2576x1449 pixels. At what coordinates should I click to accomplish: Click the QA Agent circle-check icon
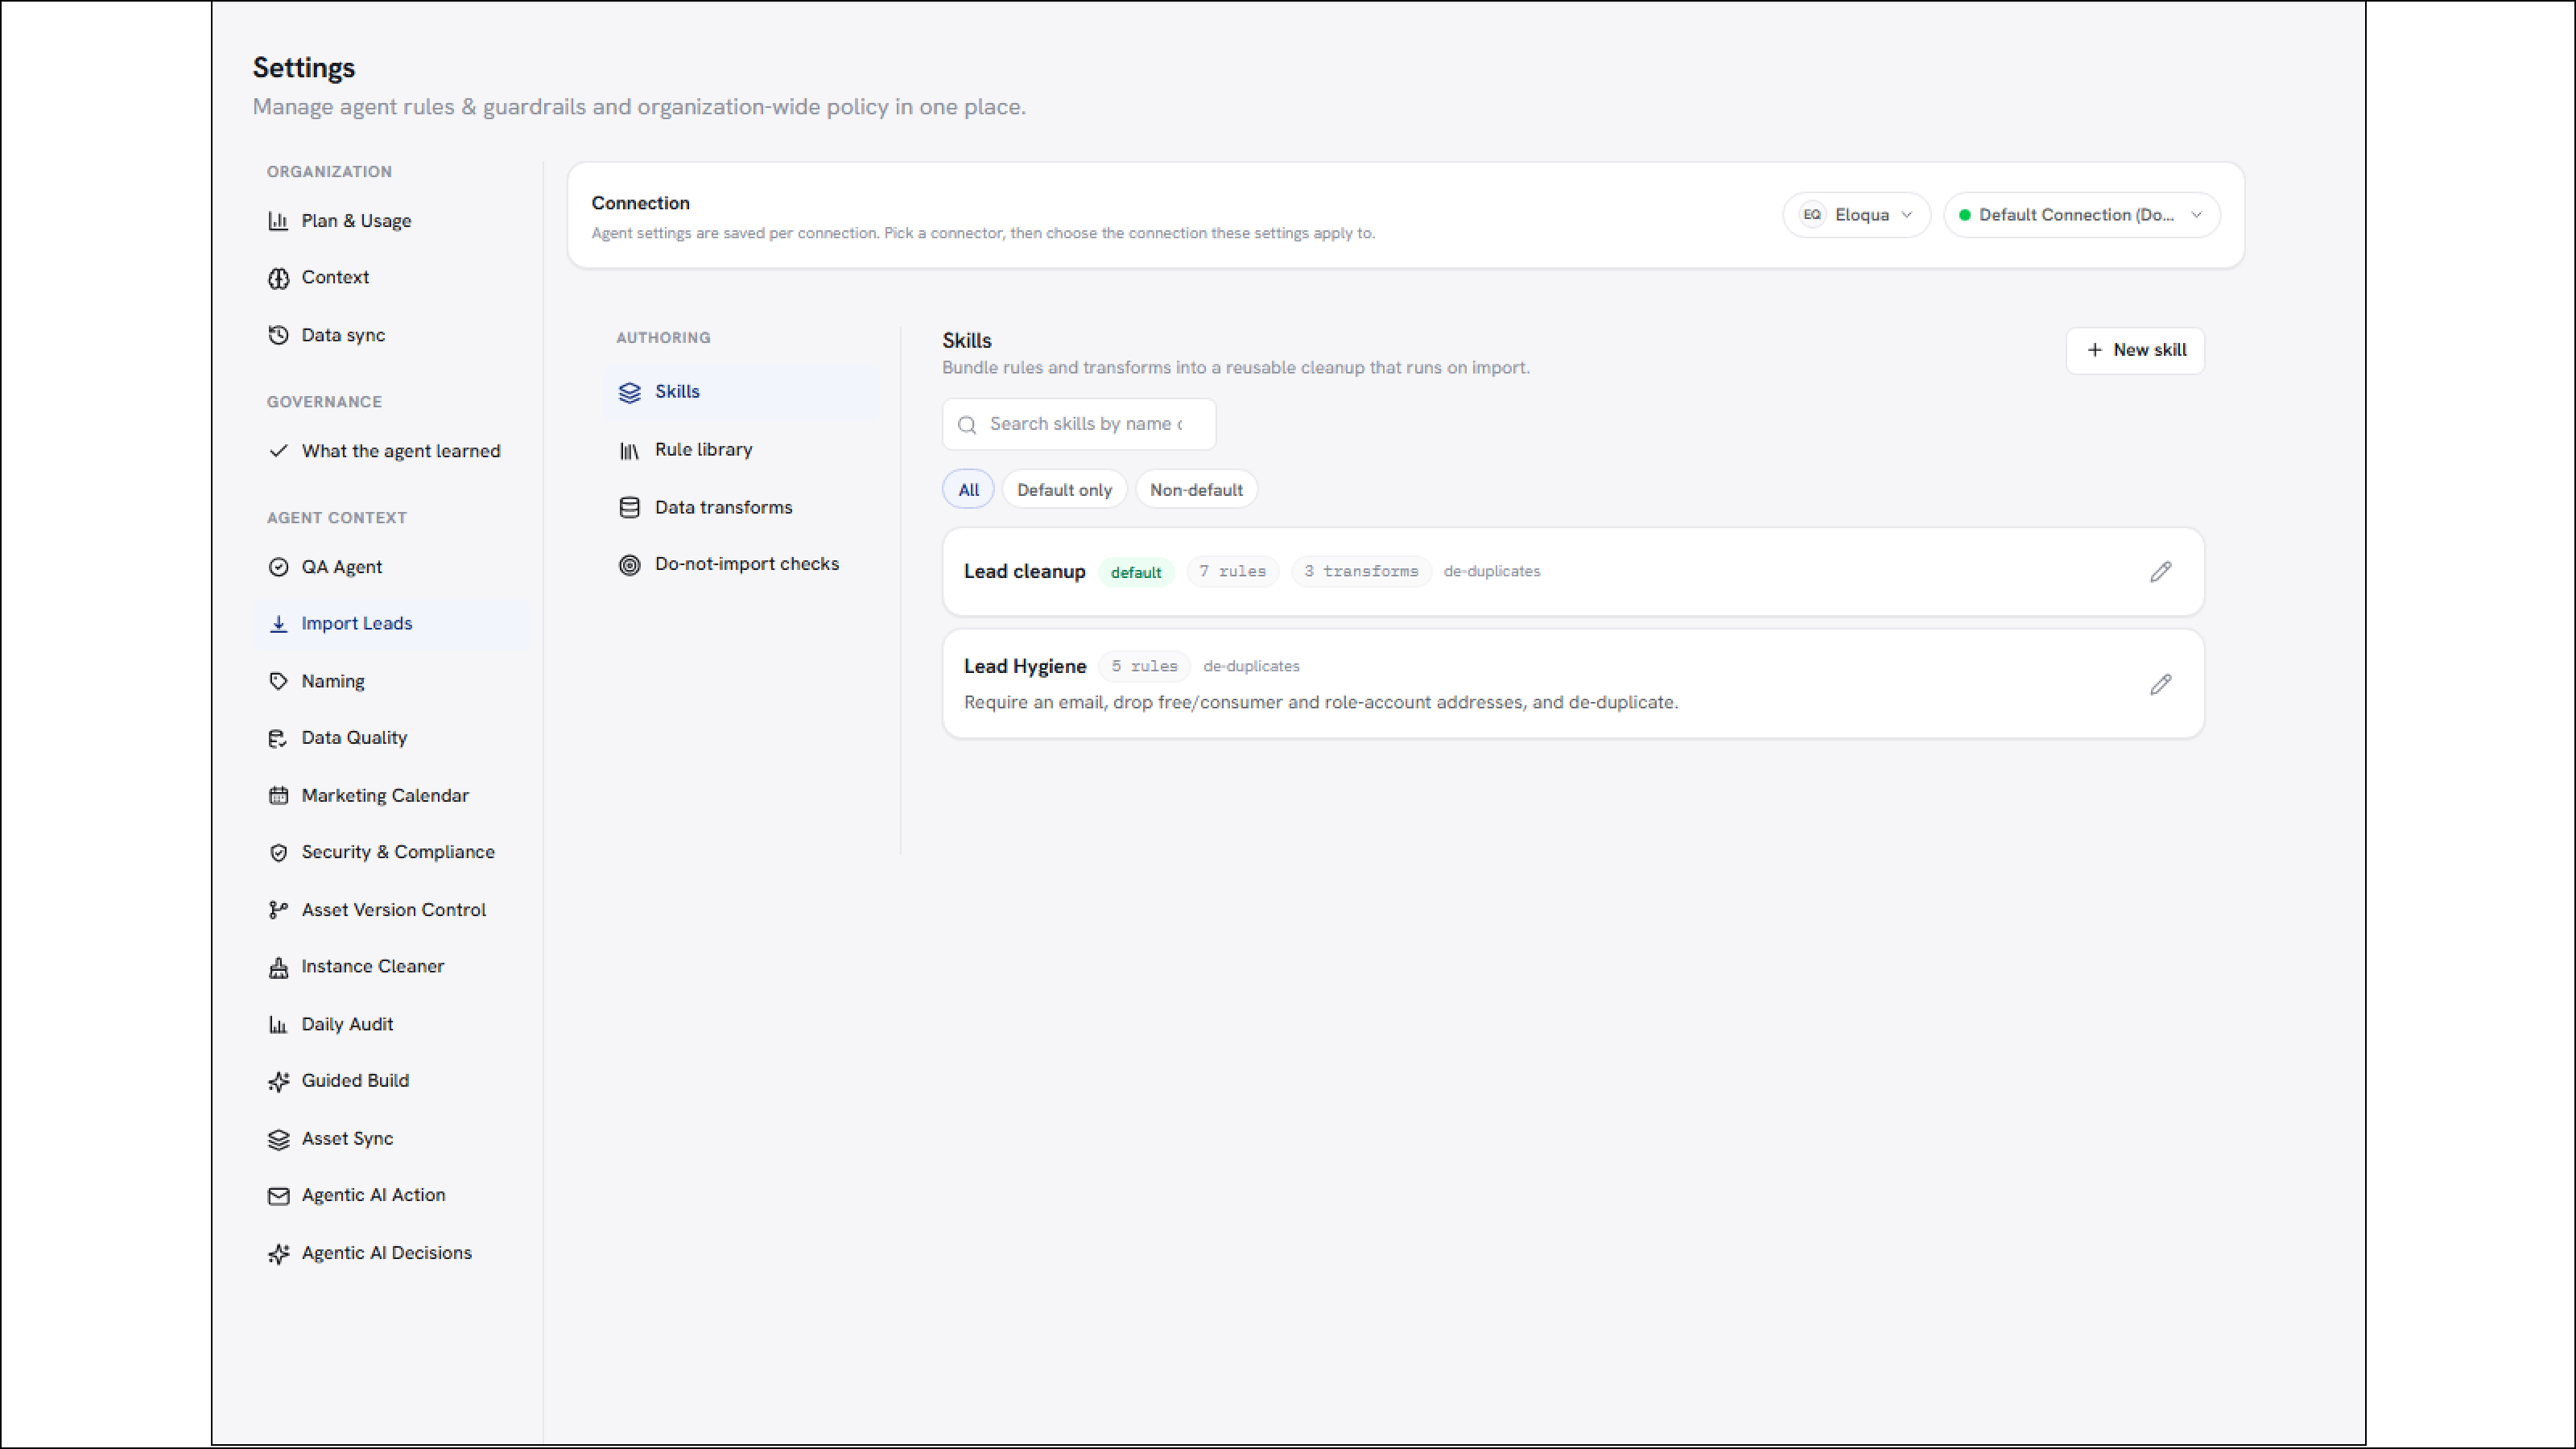pyautogui.click(x=278, y=567)
